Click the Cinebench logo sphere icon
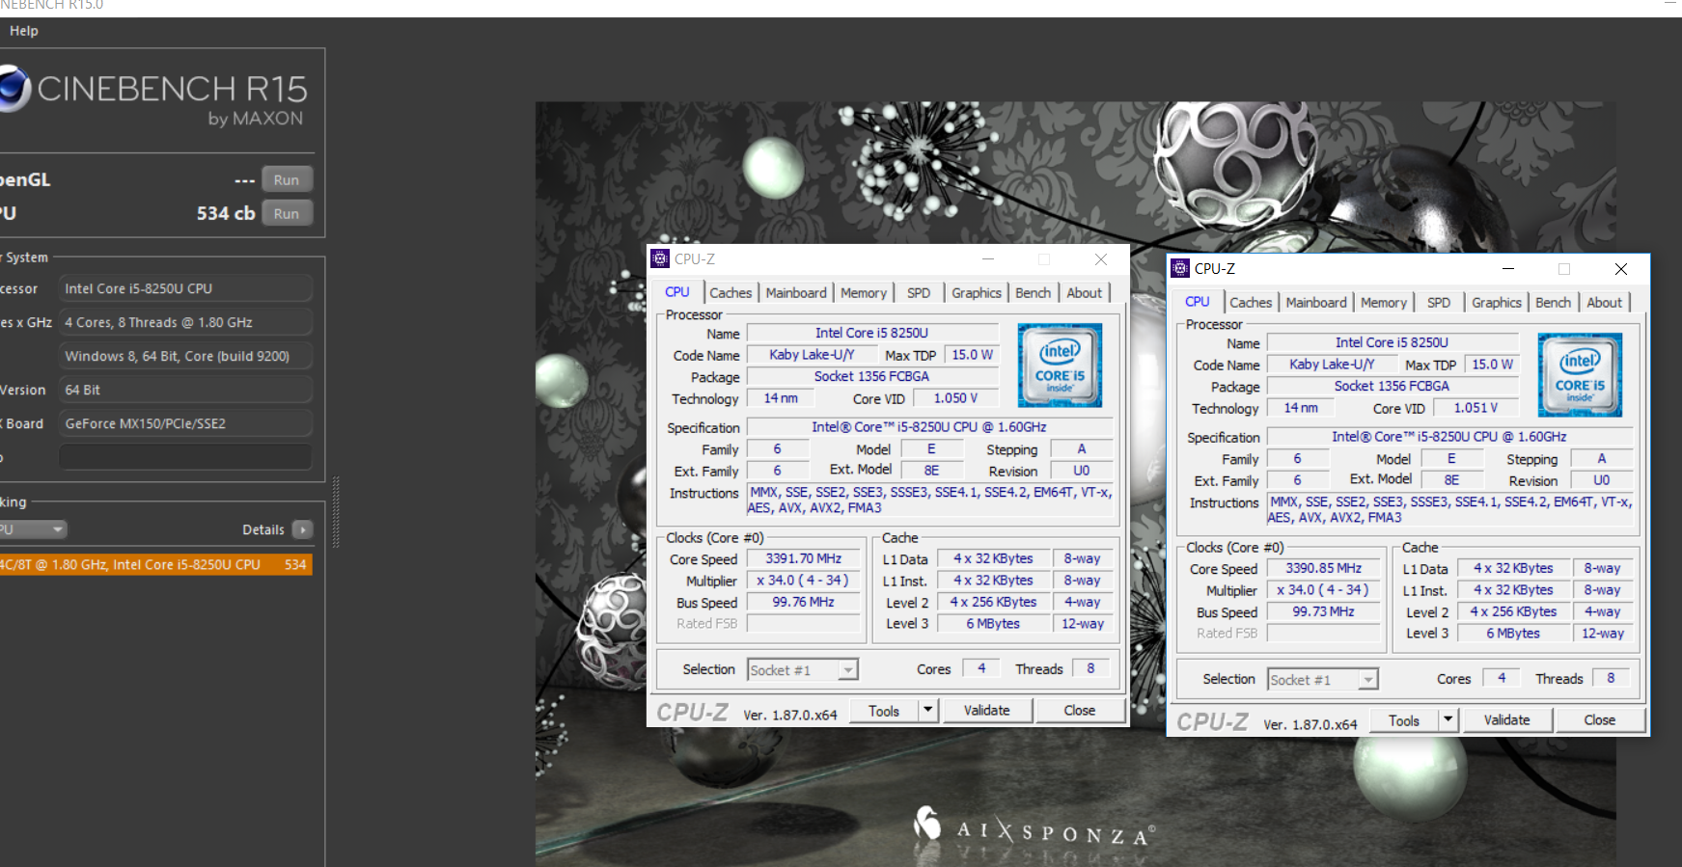The height and width of the screenshot is (867, 1682). point(14,88)
